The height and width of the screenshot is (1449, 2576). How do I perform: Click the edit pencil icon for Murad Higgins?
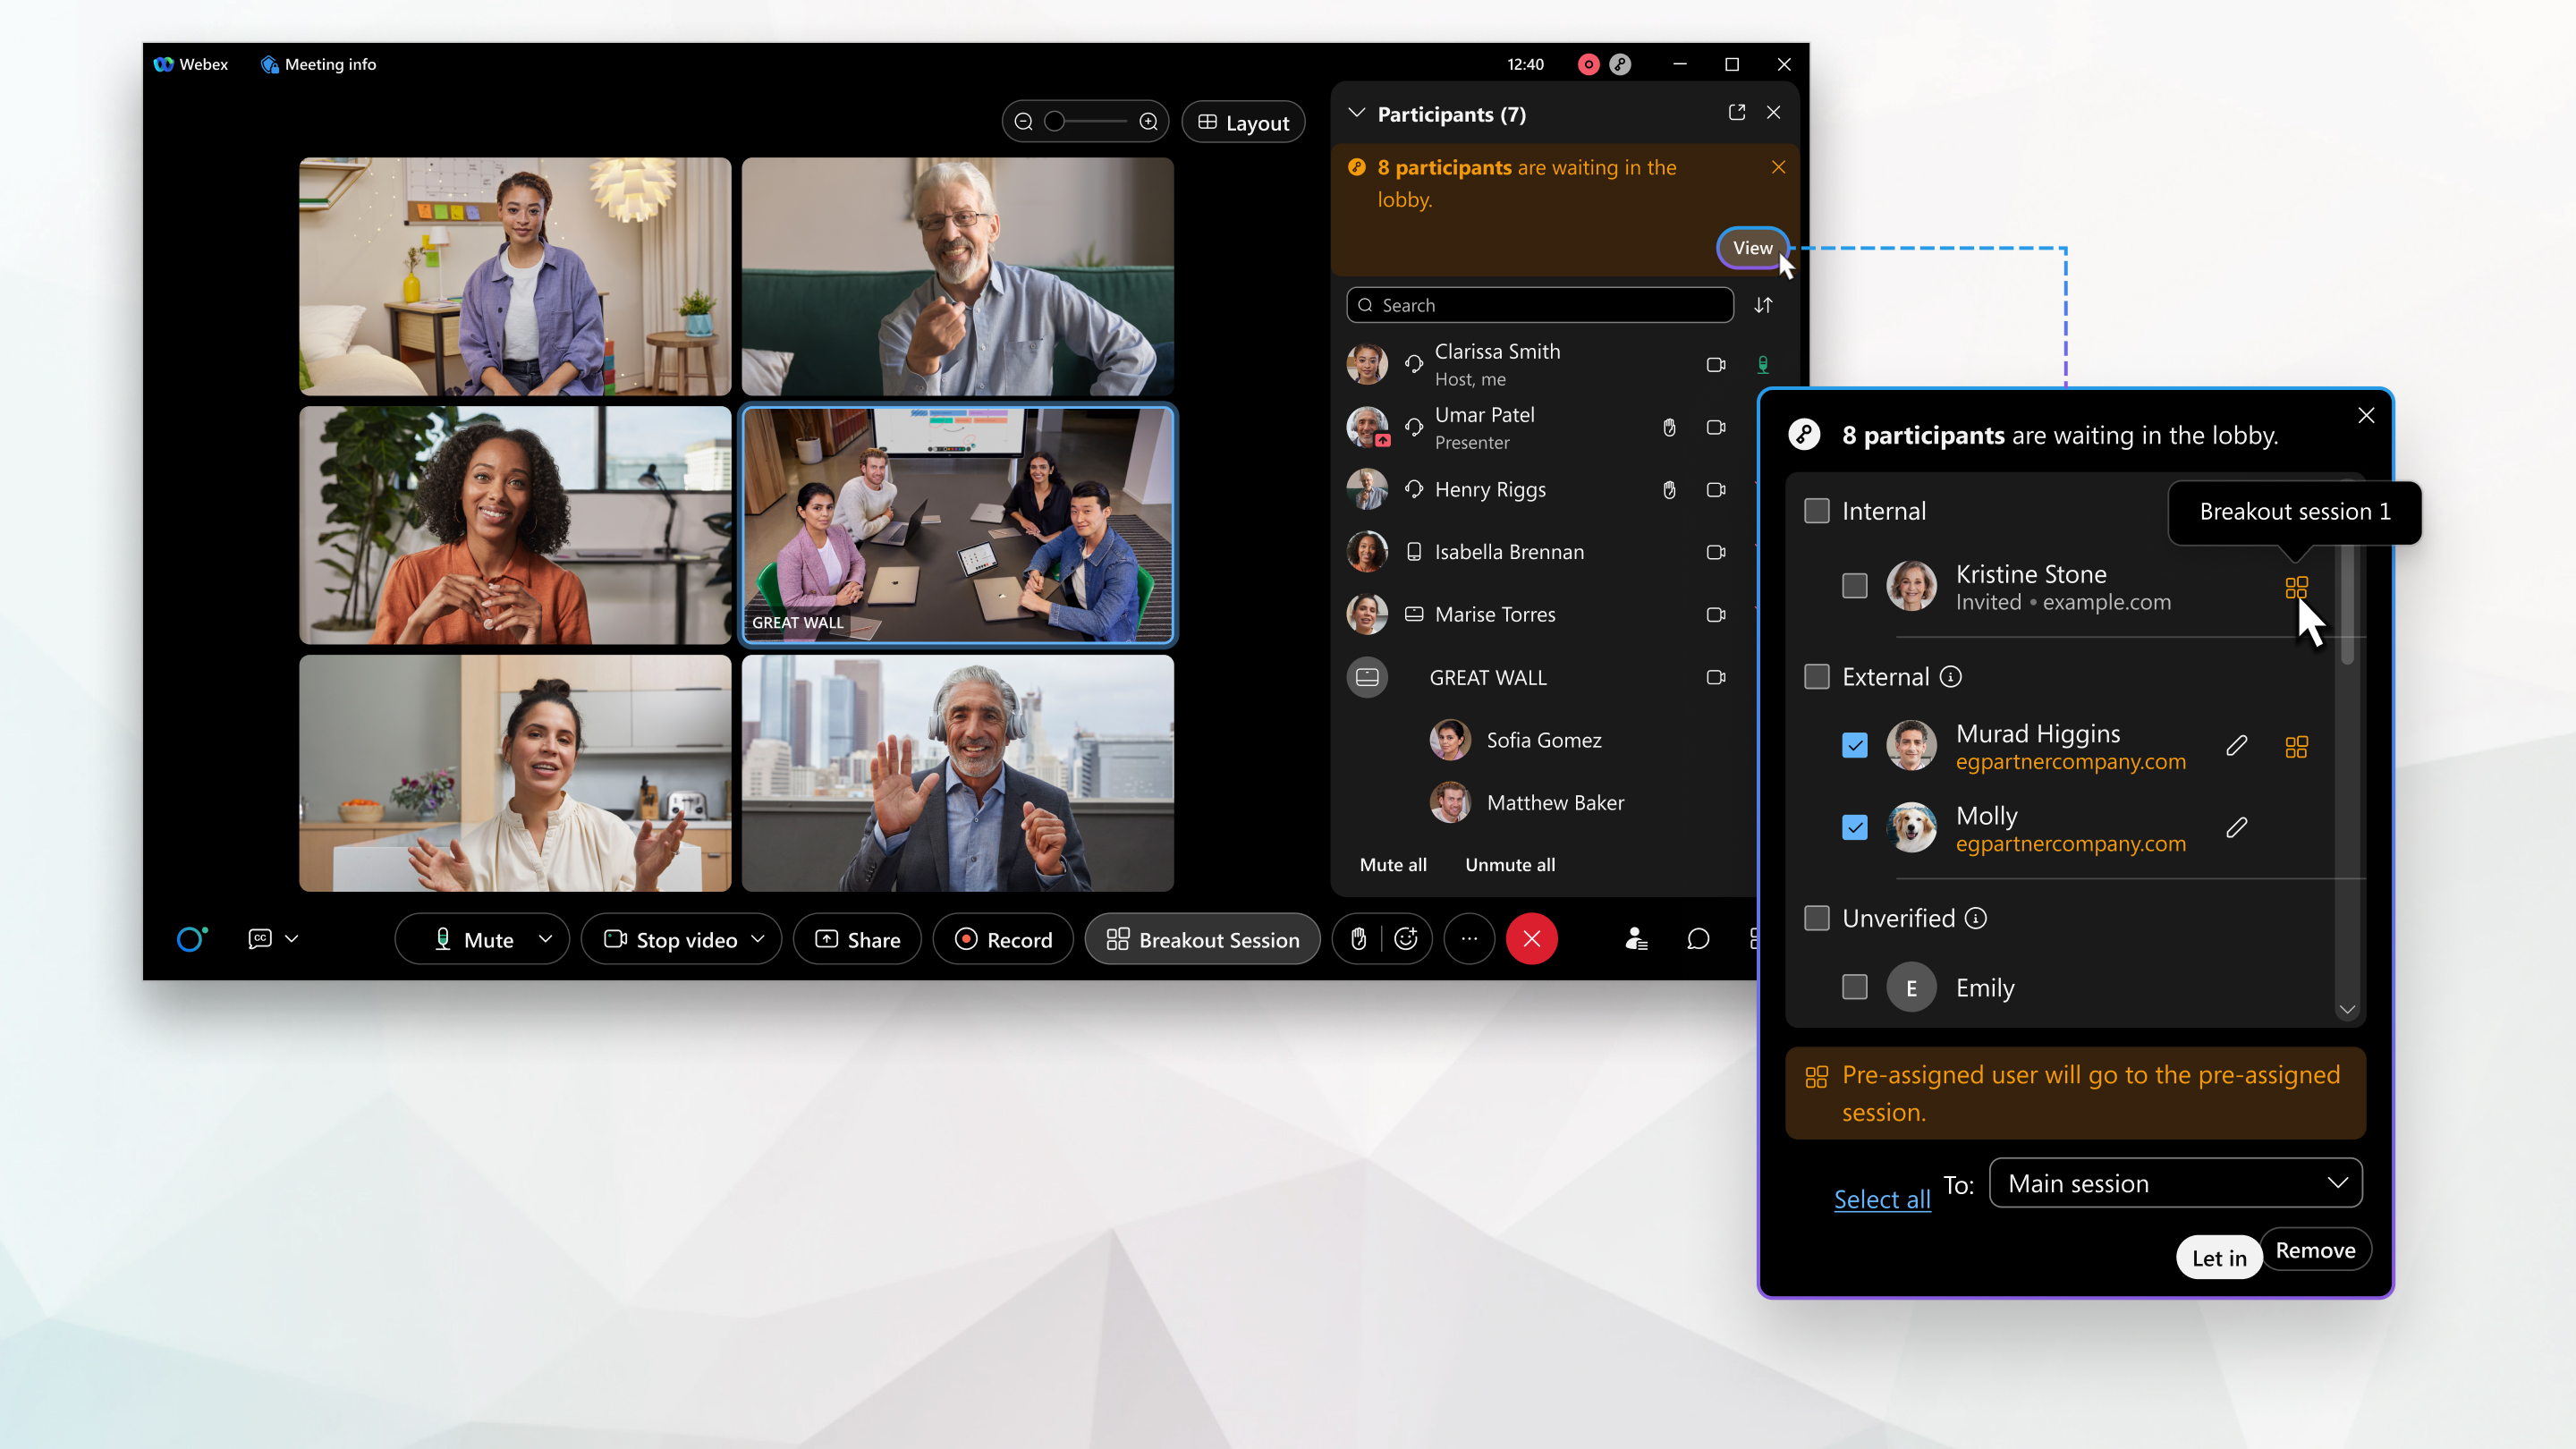point(2236,743)
